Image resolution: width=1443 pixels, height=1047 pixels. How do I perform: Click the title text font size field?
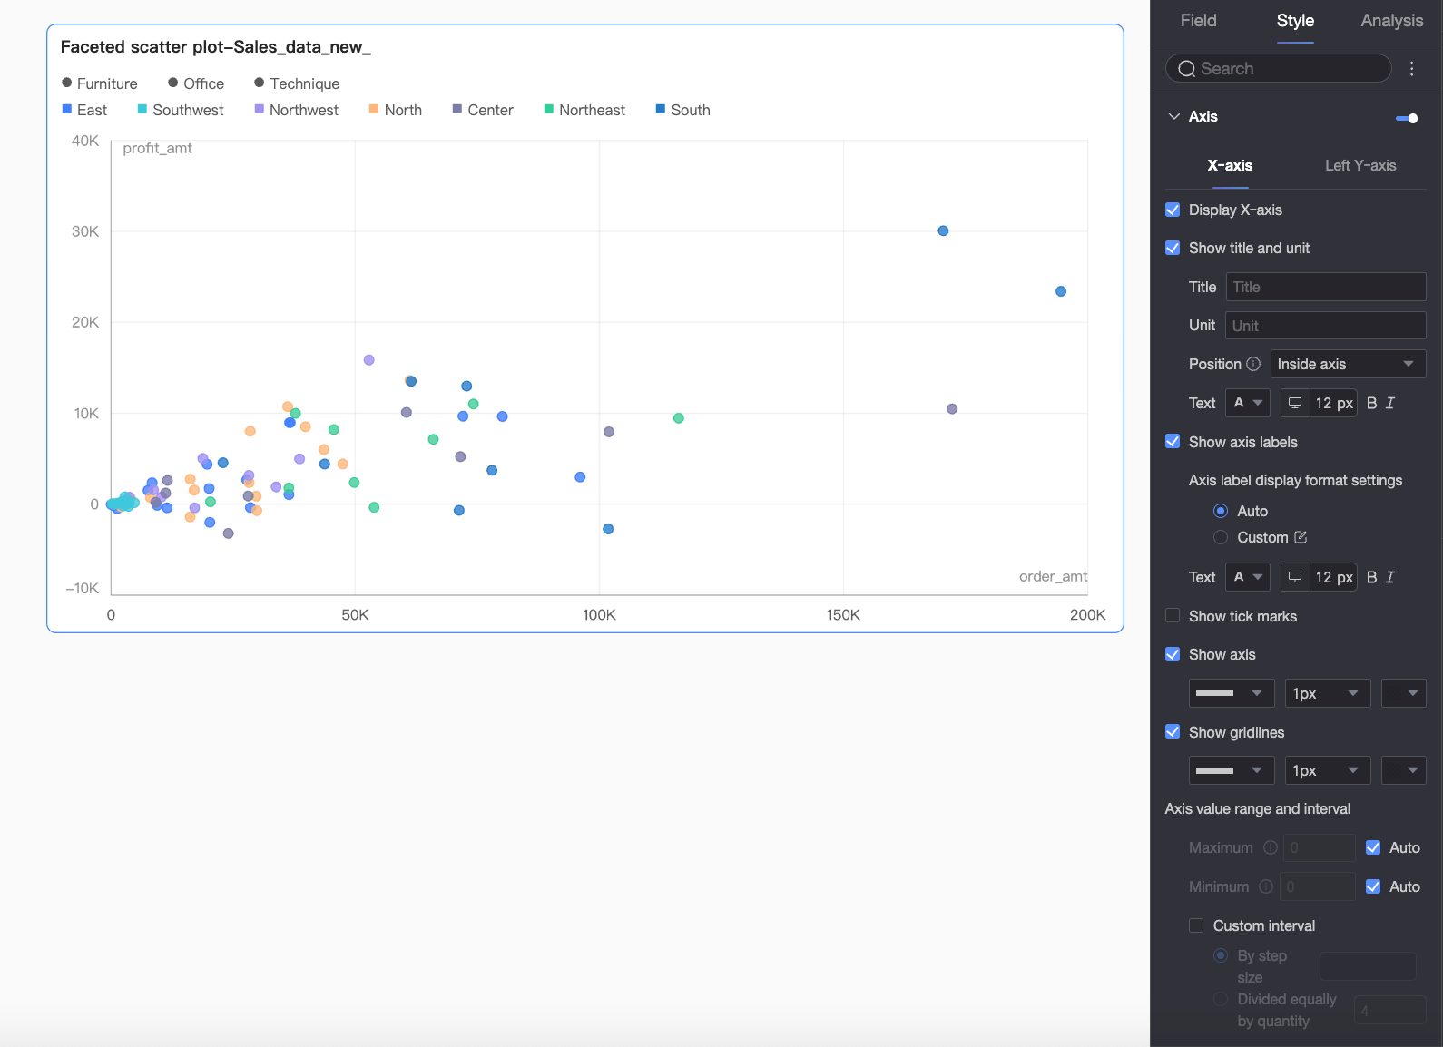click(x=1333, y=403)
